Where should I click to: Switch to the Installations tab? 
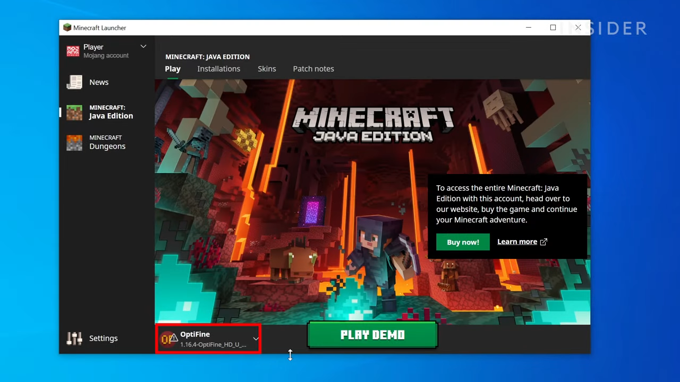pyautogui.click(x=219, y=68)
